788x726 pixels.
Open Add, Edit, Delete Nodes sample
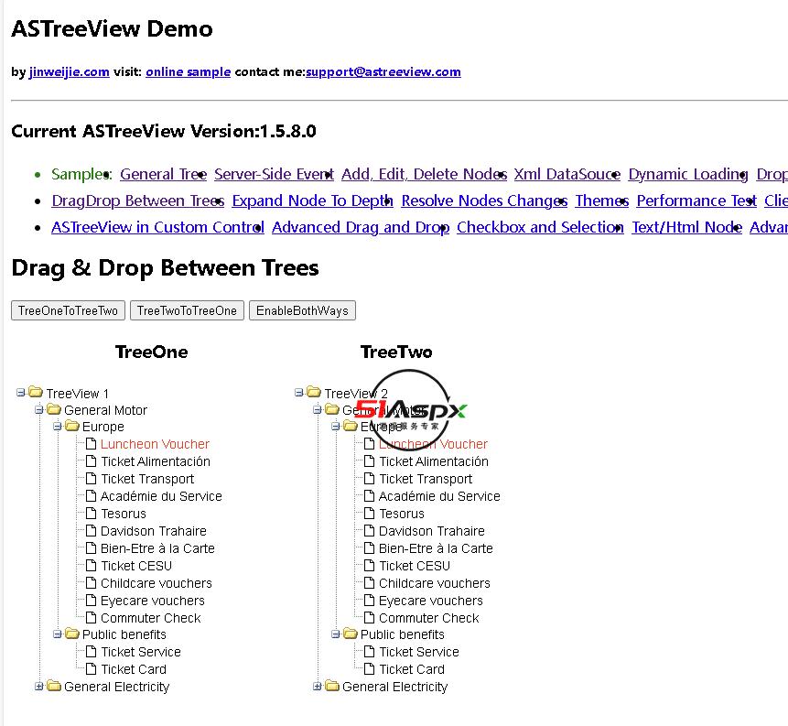[x=424, y=174]
